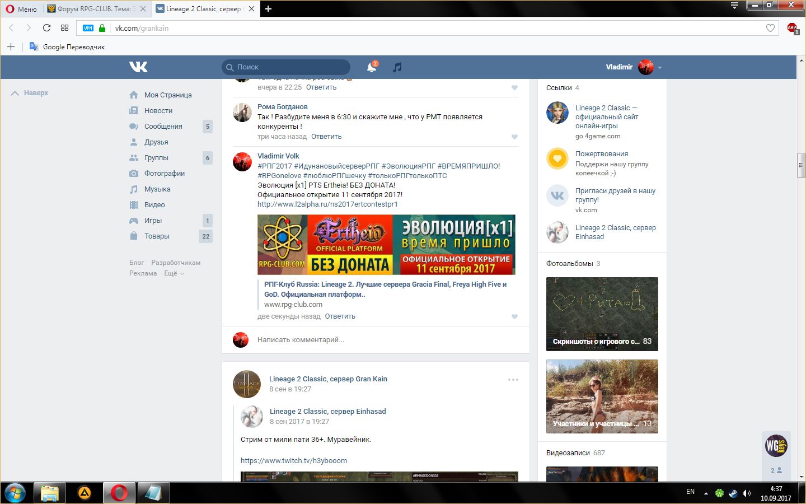Open the Эволюция x1 banner image
806x504 pixels.
(x=386, y=245)
